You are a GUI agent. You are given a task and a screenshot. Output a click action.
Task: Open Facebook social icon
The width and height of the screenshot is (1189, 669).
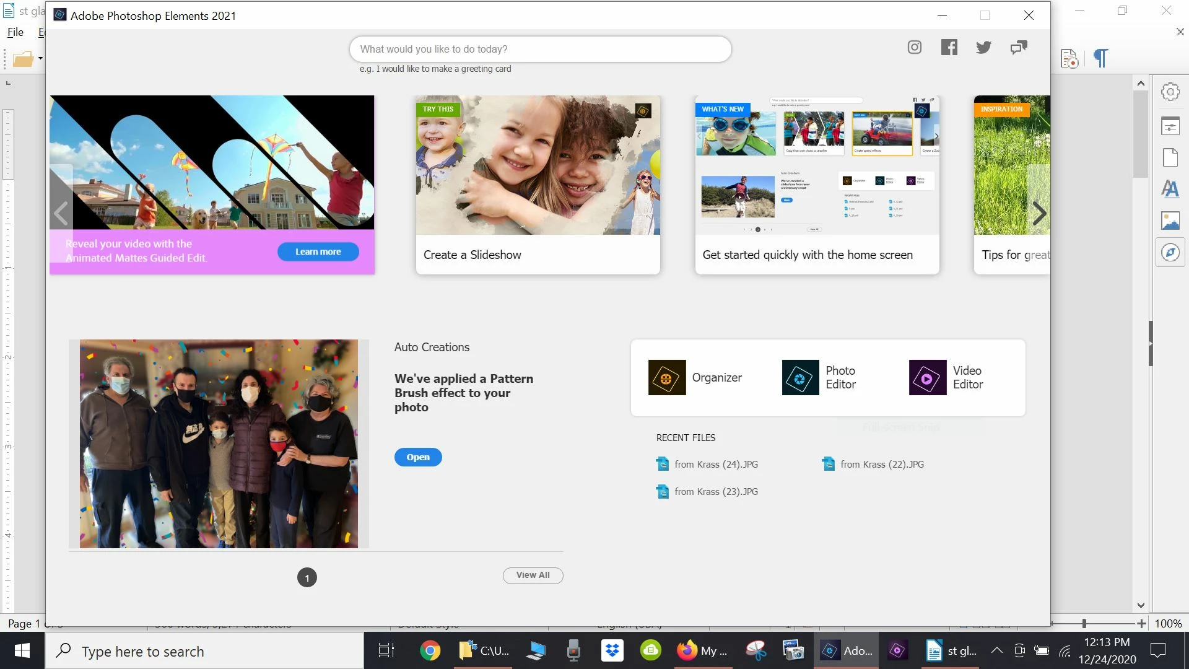[x=949, y=48]
